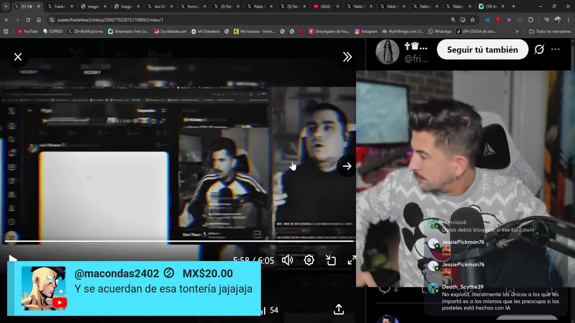Open Grok icon next to follow button
This screenshot has width=575, height=323.
[539, 50]
